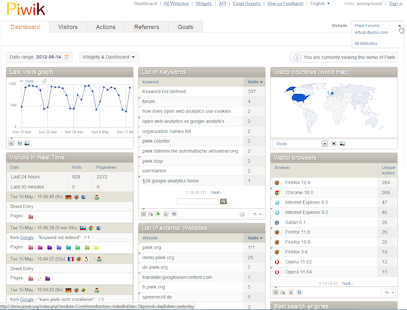407x310 pixels.
Task: Click the keyword search magnifier button
Action: [x=223, y=201]
